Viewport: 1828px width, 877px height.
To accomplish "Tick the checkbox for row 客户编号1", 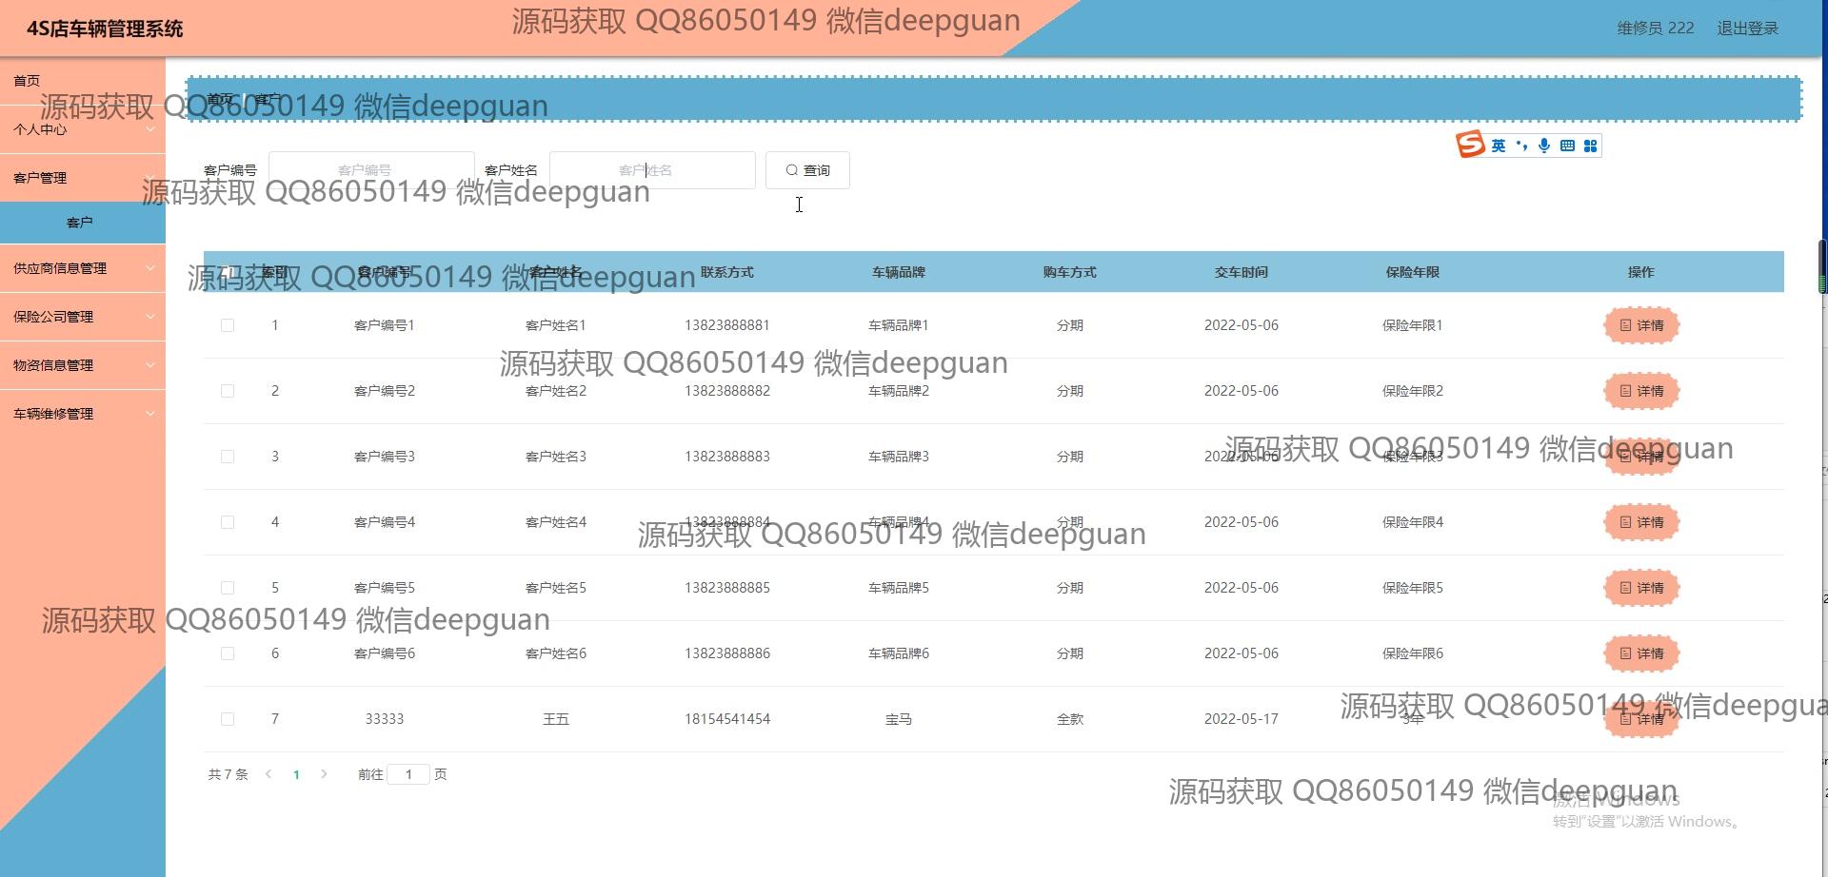I will pos(228,325).
